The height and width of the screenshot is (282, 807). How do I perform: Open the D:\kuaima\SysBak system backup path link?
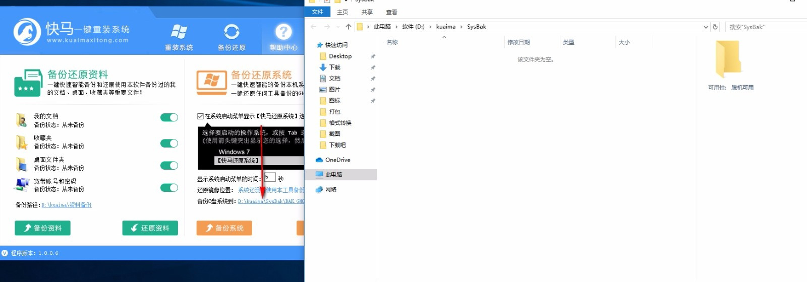tap(271, 201)
